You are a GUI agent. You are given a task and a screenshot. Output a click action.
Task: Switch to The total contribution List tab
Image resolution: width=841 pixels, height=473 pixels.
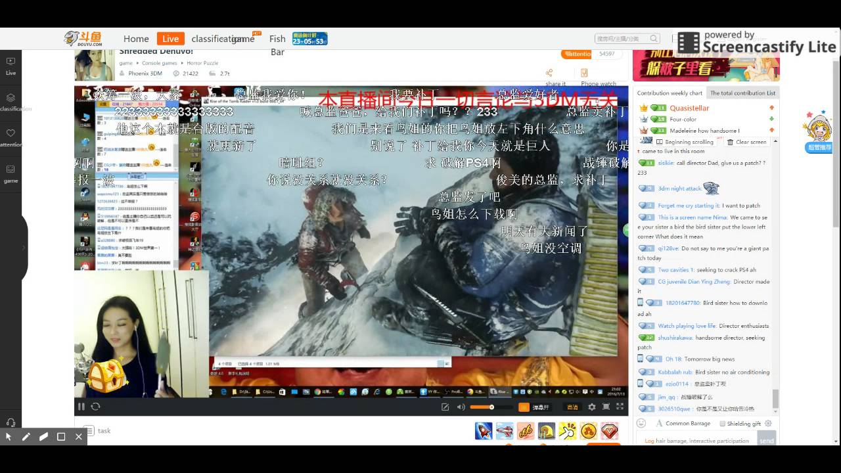(x=742, y=93)
